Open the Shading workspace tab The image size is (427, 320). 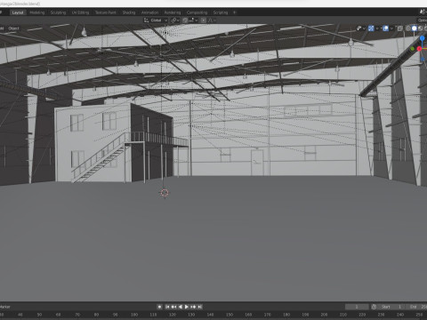coord(129,12)
